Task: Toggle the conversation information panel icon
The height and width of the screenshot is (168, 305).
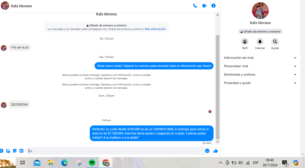Action: click(214, 6)
